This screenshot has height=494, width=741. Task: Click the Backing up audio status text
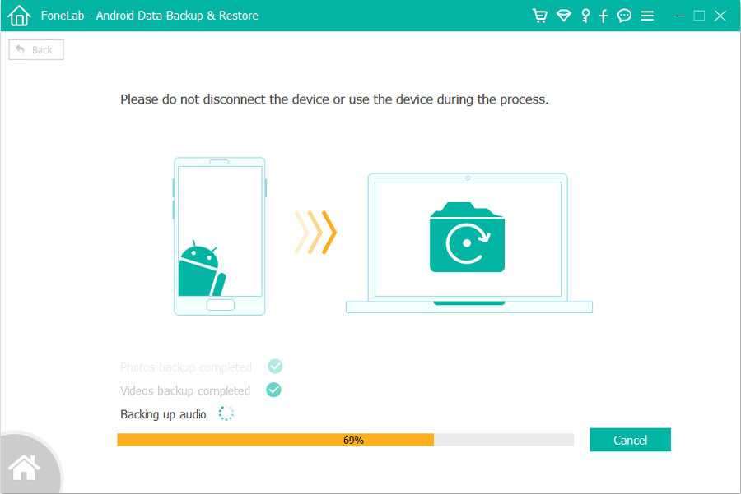[x=163, y=414]
